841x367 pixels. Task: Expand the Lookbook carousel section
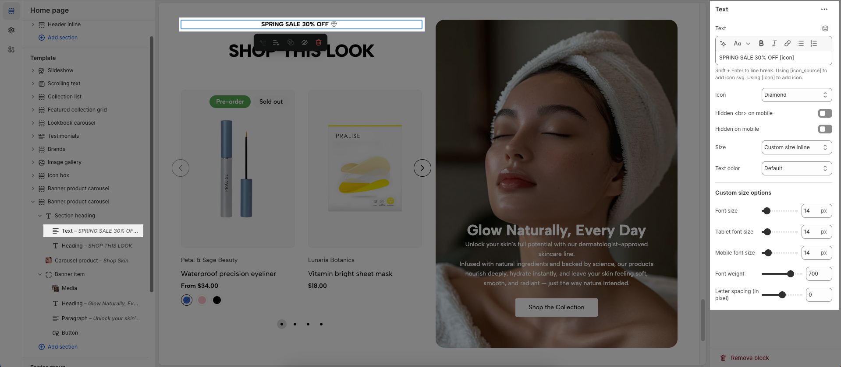coord(33,123)
